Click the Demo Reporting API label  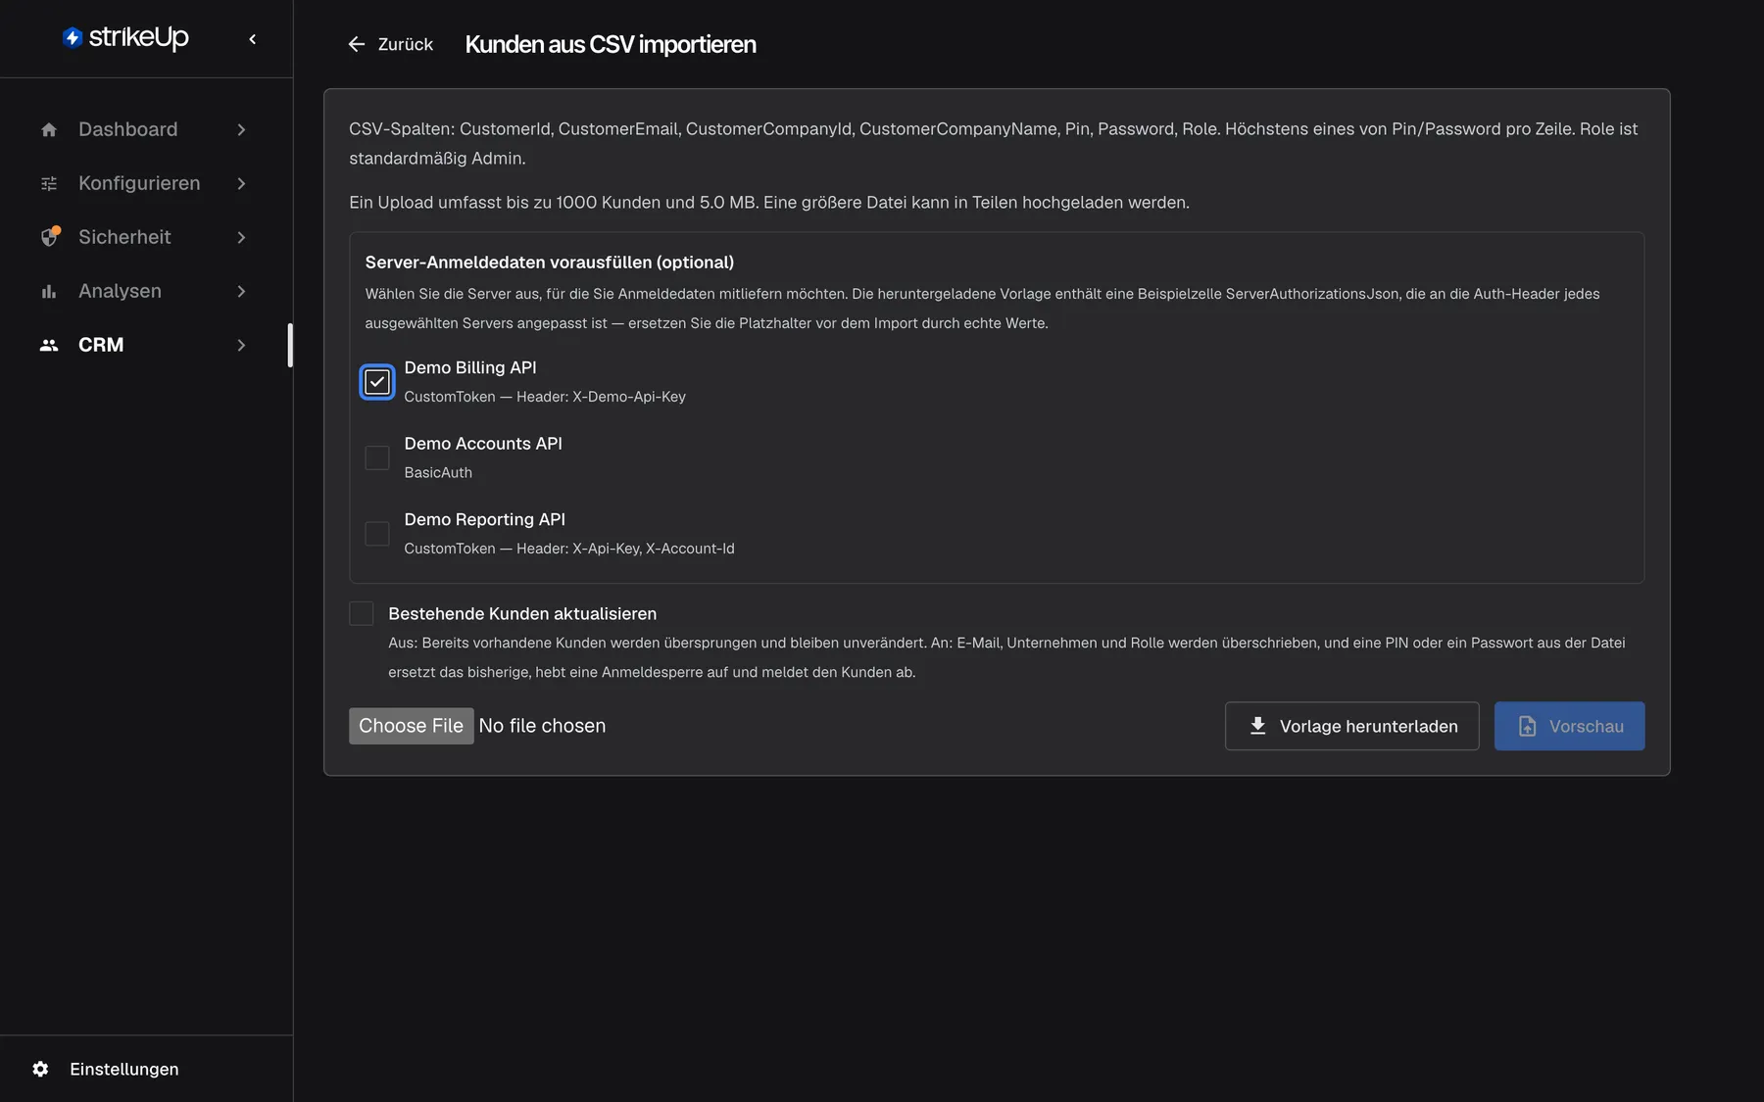(485, 519)
